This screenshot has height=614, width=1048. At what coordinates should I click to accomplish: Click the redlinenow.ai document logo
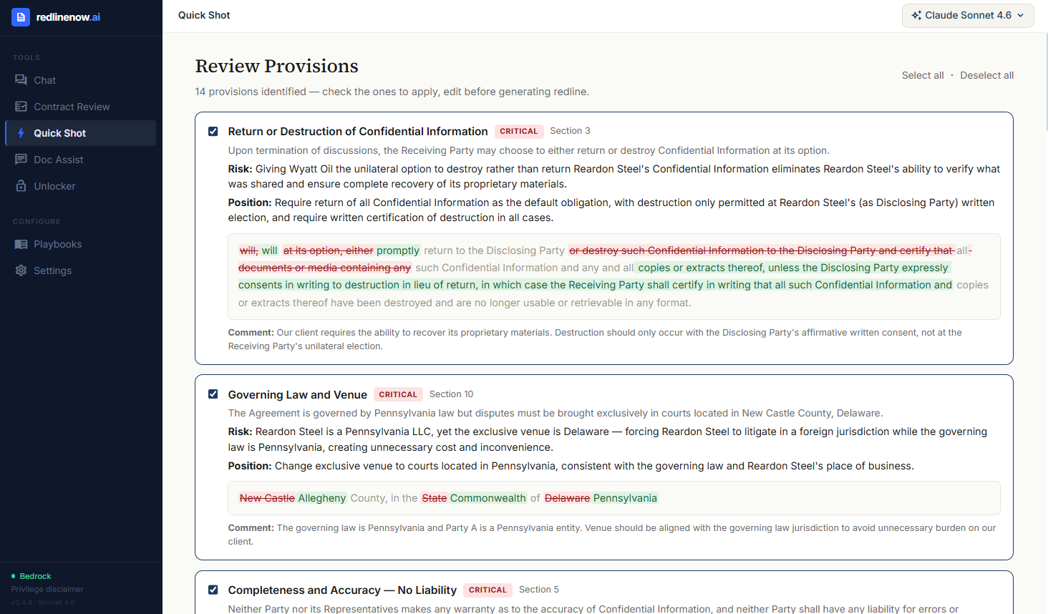pyautogui.click(x=20, y=16)
